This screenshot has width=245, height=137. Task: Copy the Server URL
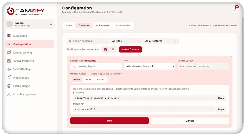tap(221, 98)
